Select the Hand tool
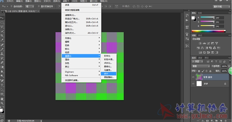 (2, 99)
